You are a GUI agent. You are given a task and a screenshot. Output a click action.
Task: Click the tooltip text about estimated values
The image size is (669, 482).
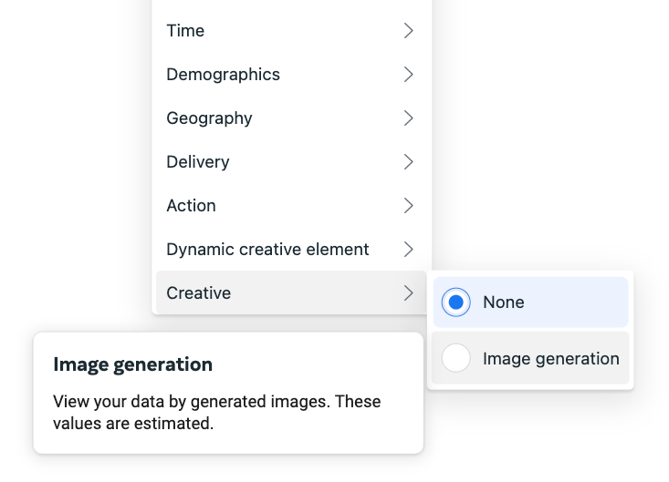click(216, 412)
